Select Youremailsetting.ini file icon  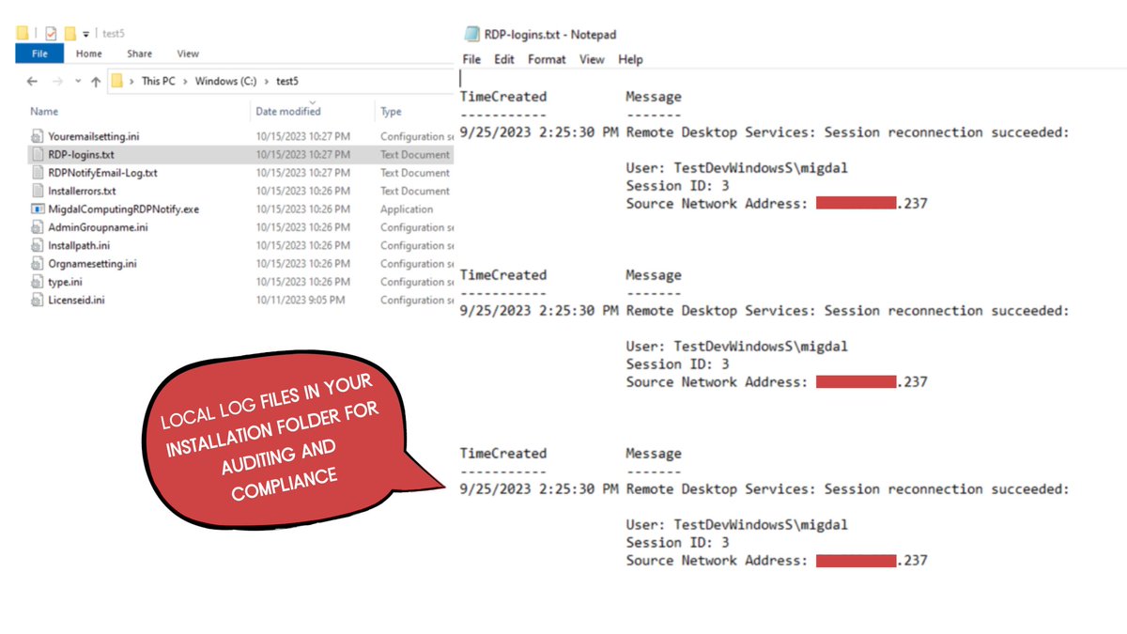click(38, 136)
